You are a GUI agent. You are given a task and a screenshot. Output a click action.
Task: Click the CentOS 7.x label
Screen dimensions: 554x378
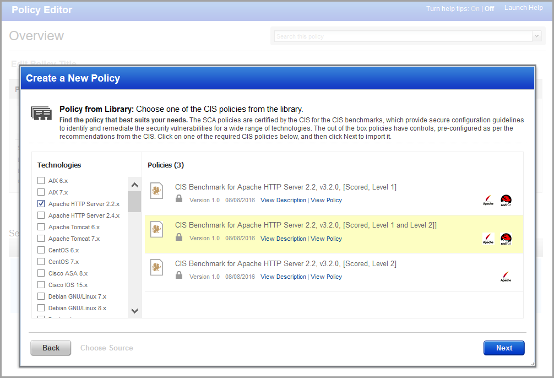63,262
